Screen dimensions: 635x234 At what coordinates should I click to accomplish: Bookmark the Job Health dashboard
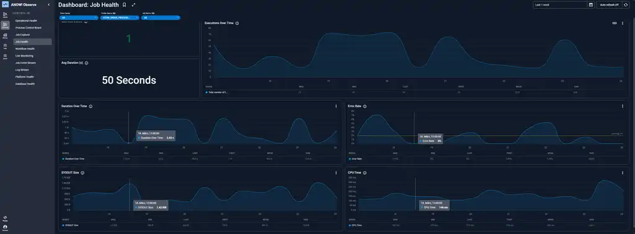click(124, 5)
